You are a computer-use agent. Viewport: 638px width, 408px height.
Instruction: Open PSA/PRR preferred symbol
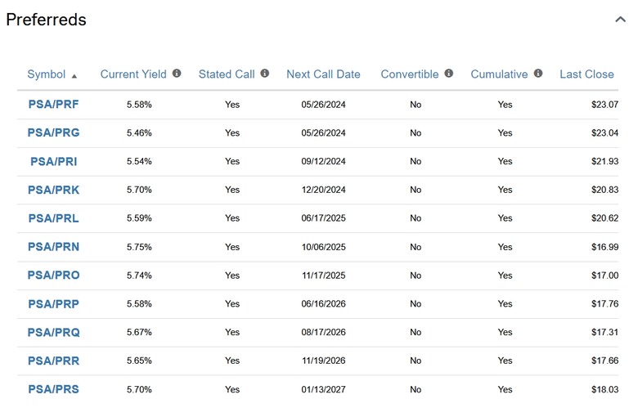53,361
